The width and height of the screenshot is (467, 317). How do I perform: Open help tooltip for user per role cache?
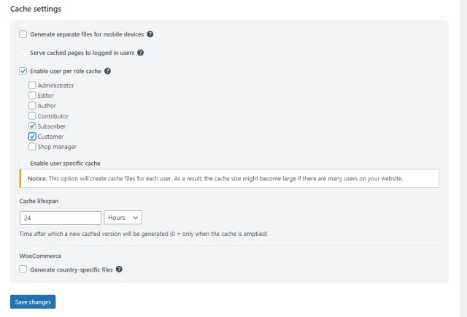[107, 71]
